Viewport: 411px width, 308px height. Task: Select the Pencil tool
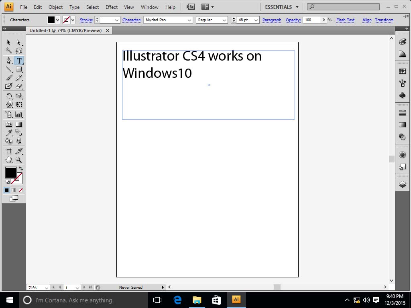[x=18, y=78]
